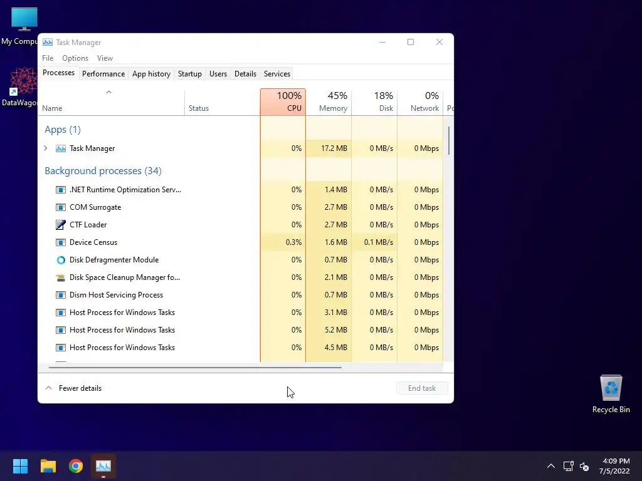Expand the Task Manager app row
The width and height of the screenshot is (642, 481).
(x=45, y=148)
